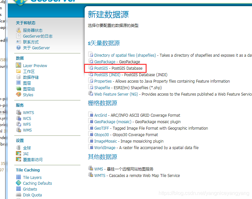Choose the GeoPackage vector data source
This screenshot has height=199, width=252.
click(105, 62)
